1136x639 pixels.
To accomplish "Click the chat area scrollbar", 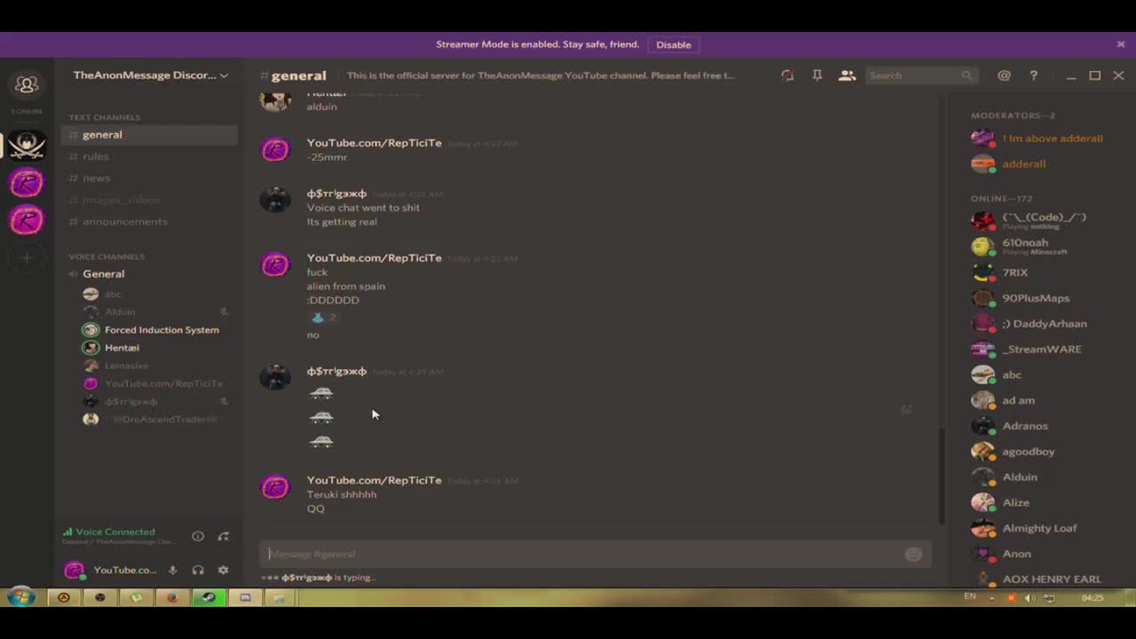I will coord(941,476).
